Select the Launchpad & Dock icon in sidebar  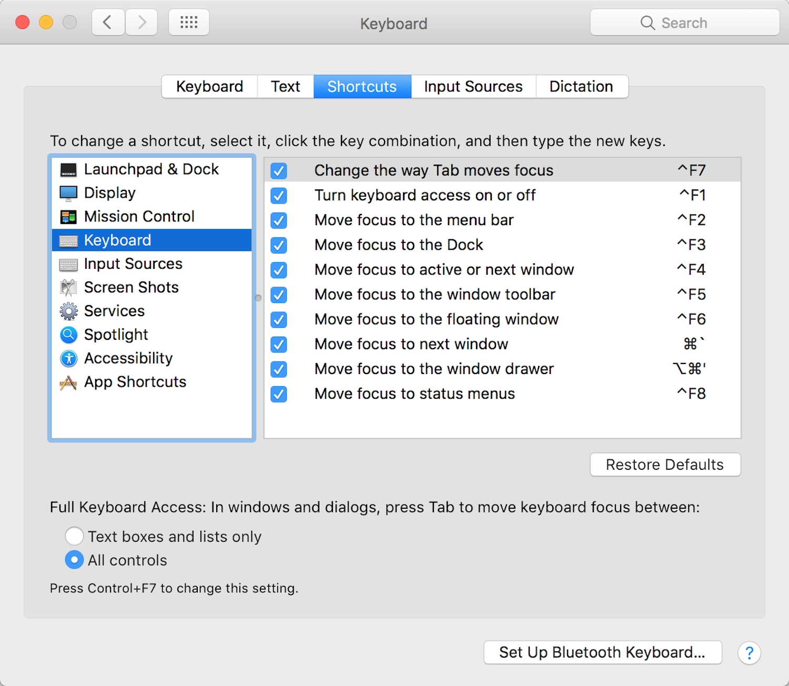coord(68,169)
